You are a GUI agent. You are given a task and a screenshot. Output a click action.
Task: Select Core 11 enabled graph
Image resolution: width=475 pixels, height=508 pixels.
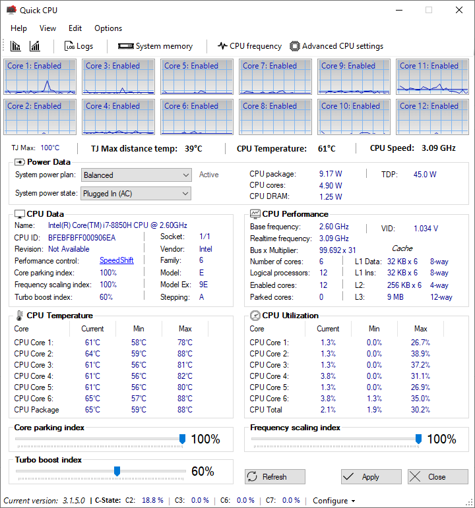(433, 77)
